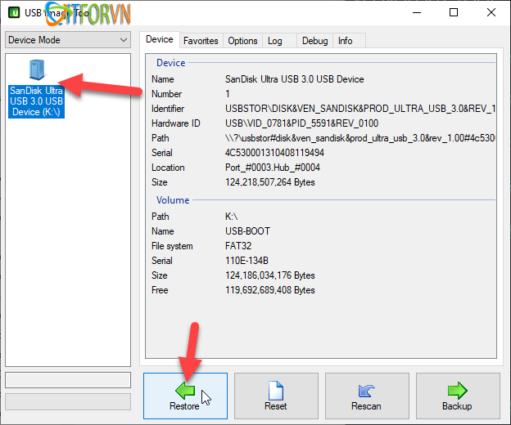511x425 pixels.
Task: Click the USB-BOOT volume name field
Action: coord(247,231)
